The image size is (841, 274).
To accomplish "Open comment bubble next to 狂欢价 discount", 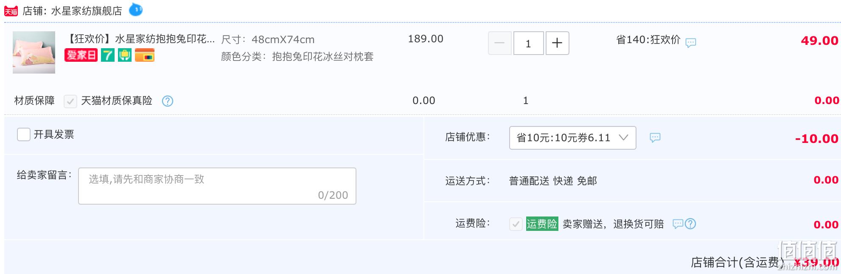I will coord(691,43).
